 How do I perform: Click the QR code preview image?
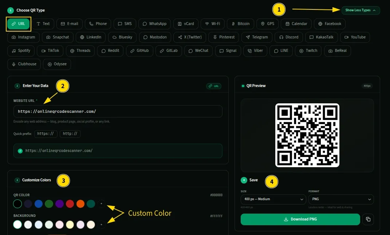307,135
